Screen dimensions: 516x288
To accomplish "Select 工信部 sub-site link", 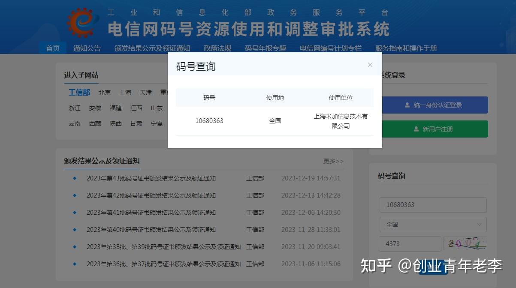I will pos(79,93).
